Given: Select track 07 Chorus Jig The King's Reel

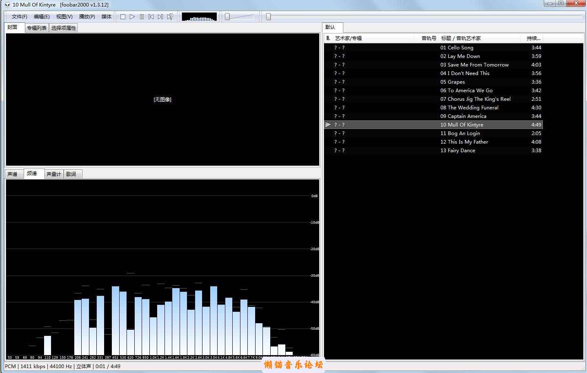Looking at the screenshot, I should [x=434, y=99].
